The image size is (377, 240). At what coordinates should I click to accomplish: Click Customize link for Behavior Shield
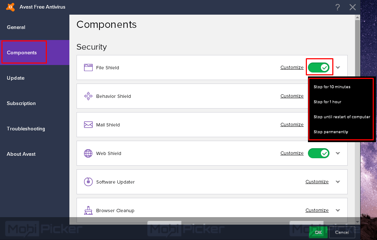(x=292, y=96)
